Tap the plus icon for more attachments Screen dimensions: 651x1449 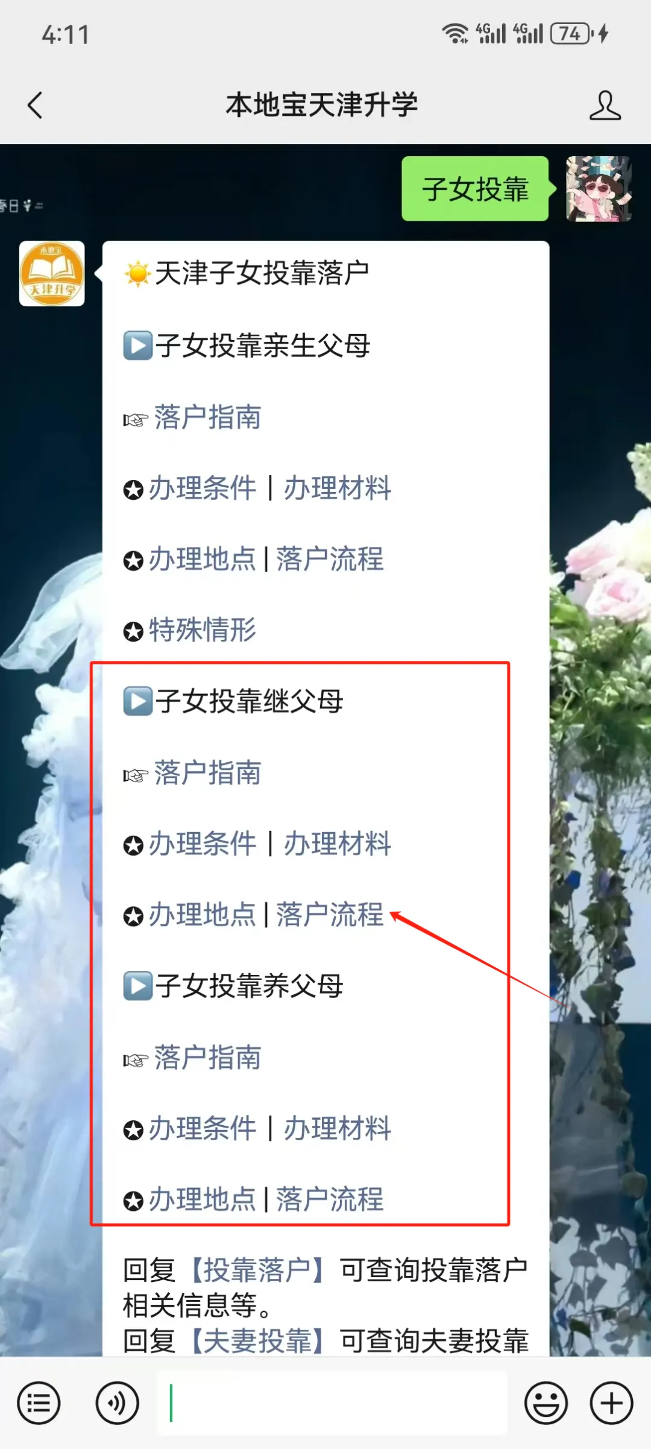[611, 1403]
